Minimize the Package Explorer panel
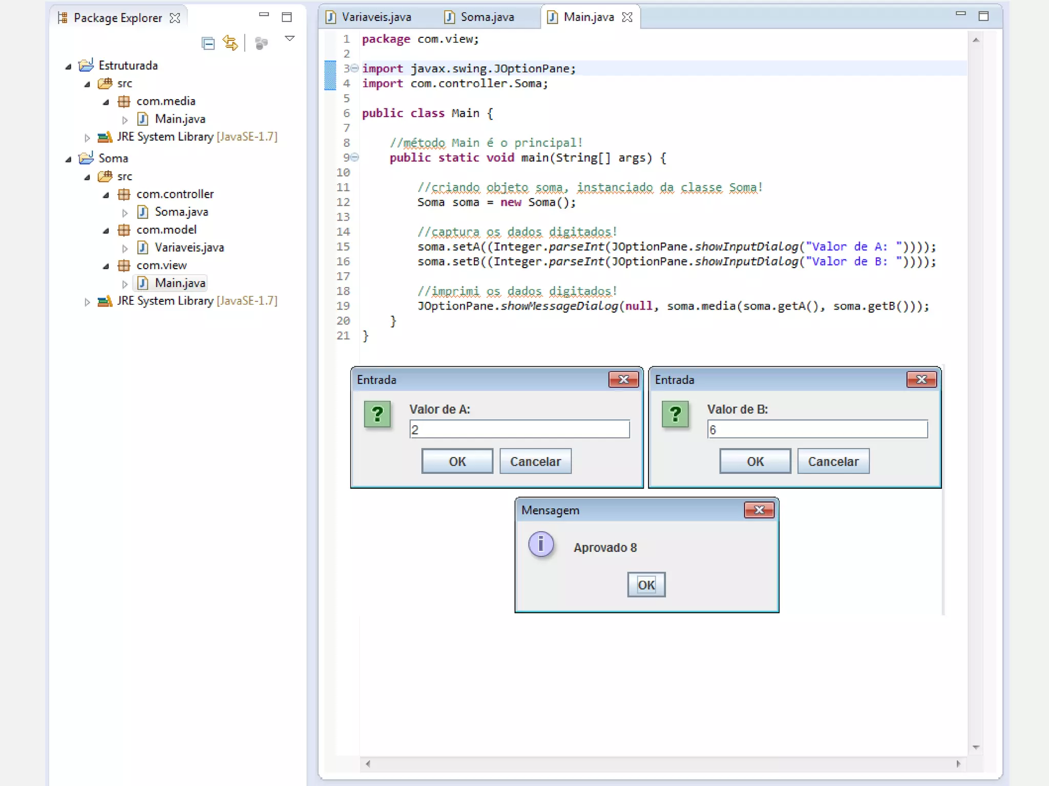 pyautogui.click(x=264, y=15)
